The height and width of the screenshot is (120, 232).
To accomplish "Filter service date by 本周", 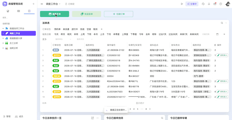I will (x=76, y=34).
